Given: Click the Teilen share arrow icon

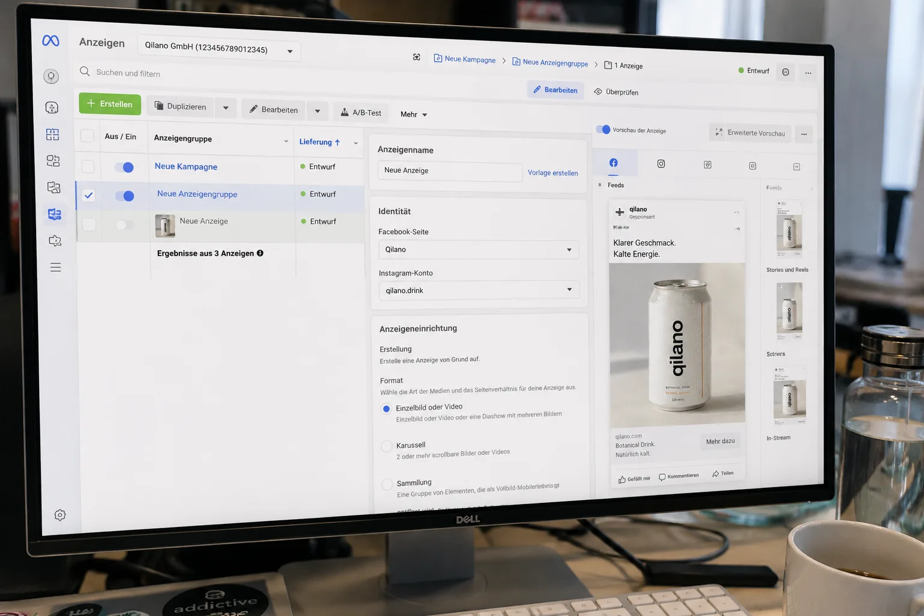Looking at the screenshot, I should [x=715, y=474].
